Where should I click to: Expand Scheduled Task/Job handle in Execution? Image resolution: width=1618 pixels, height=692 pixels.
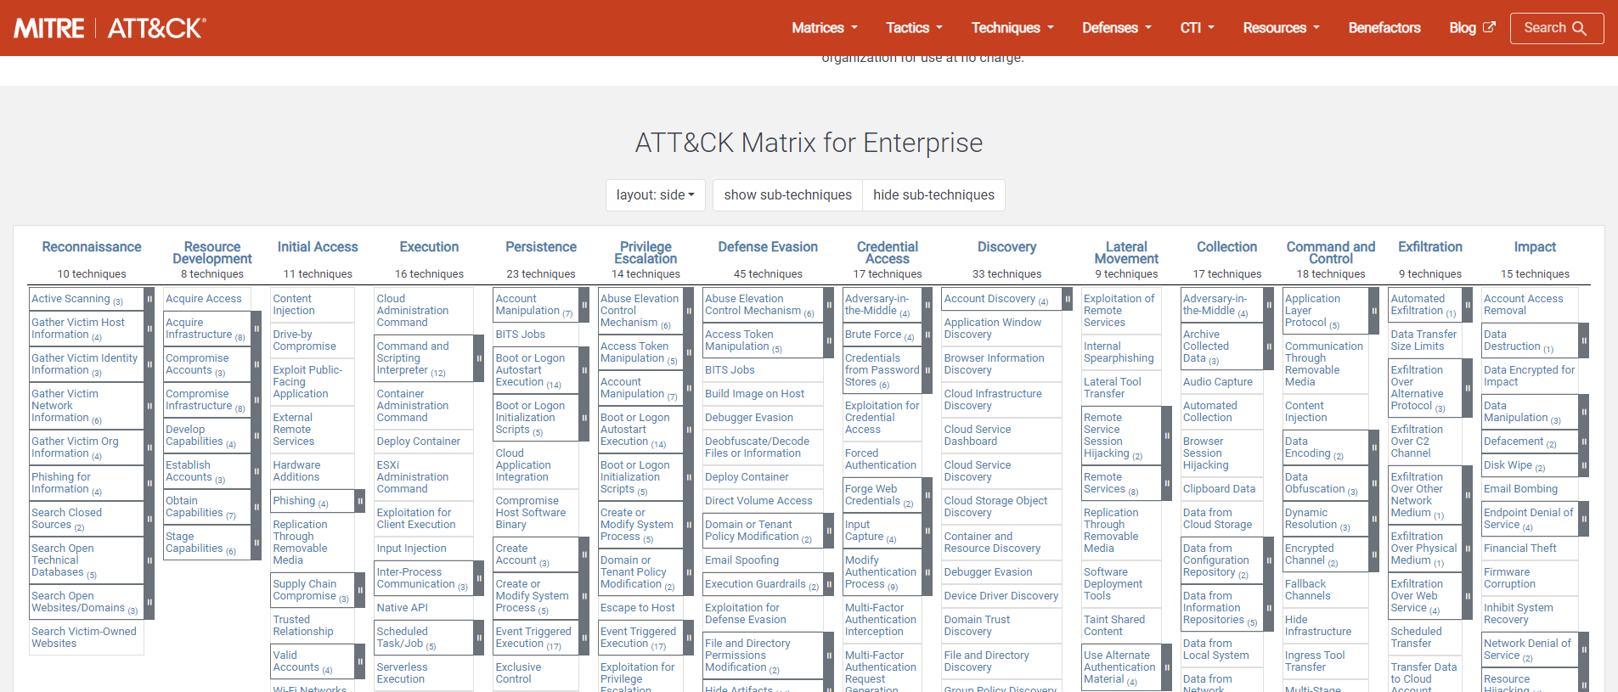[479, 638]
